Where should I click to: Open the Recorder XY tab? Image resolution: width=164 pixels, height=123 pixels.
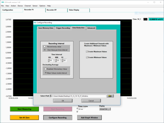(56, 10)
